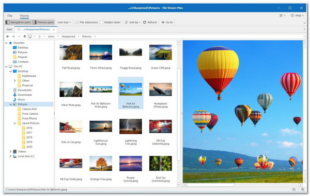Uncheck the File extensions checkbox
This screenshot has width=310, height=196.
click(x=77, y=22)
